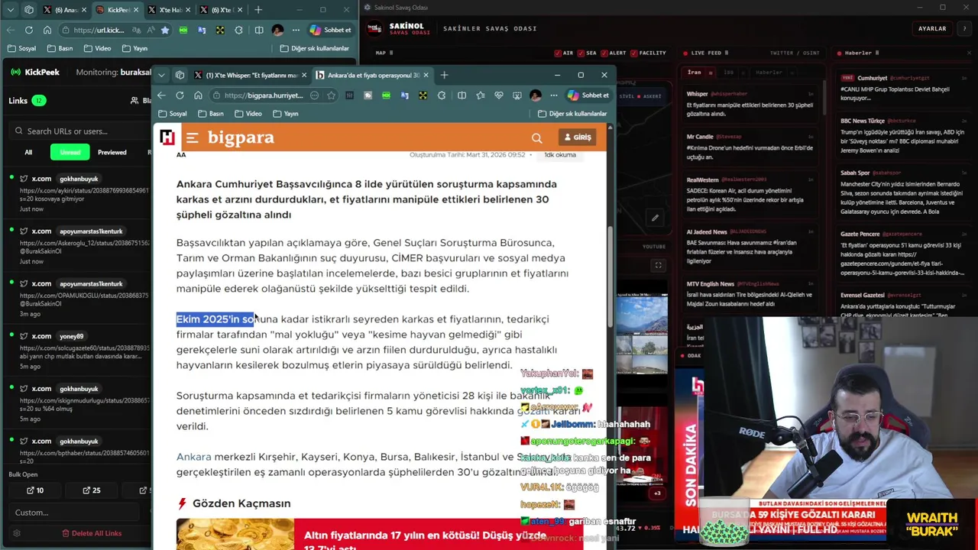Toggle favorite star in KickPeek address bar
978x550 pixels.
click(164, 30)
